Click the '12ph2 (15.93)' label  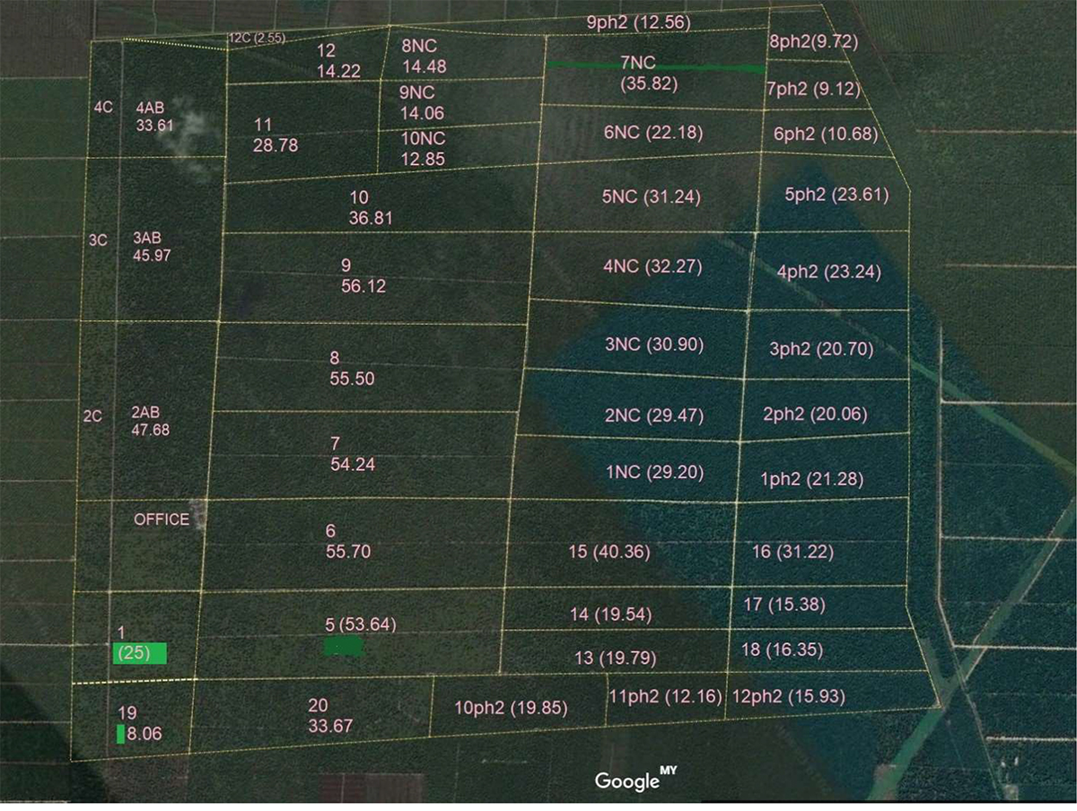click(789, 695)
